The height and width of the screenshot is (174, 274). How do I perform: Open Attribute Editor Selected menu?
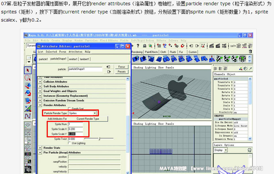[51, 52]
